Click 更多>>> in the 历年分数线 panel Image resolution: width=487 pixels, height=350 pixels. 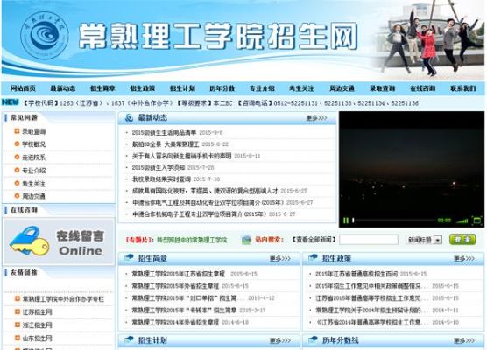click(464, 340)
